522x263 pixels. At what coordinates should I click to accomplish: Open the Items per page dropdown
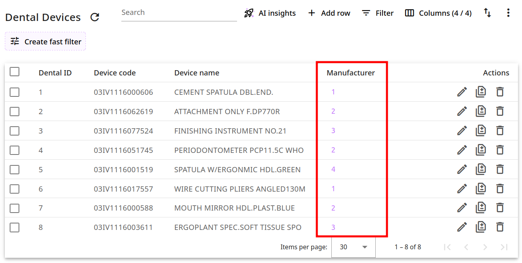353,247
